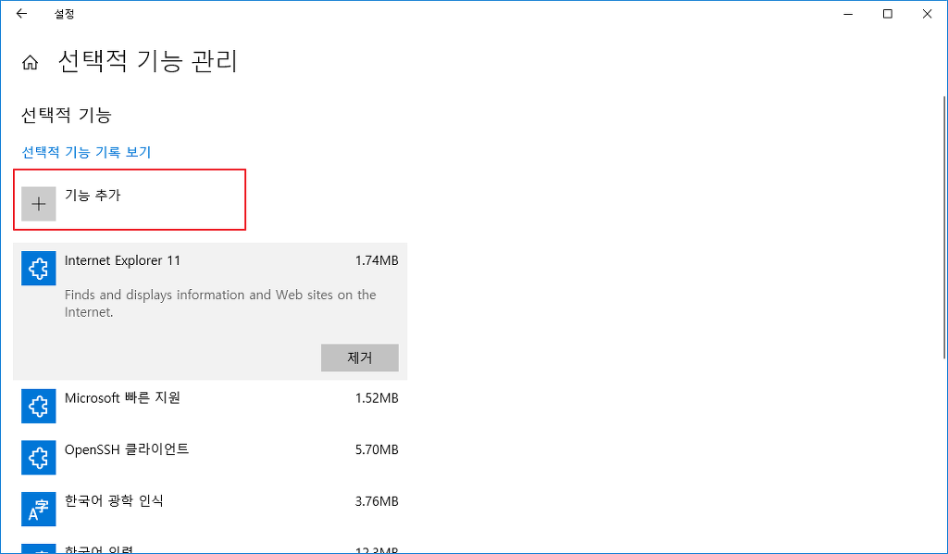Click the vertical scrollbar on the right edge

(944, 227)
